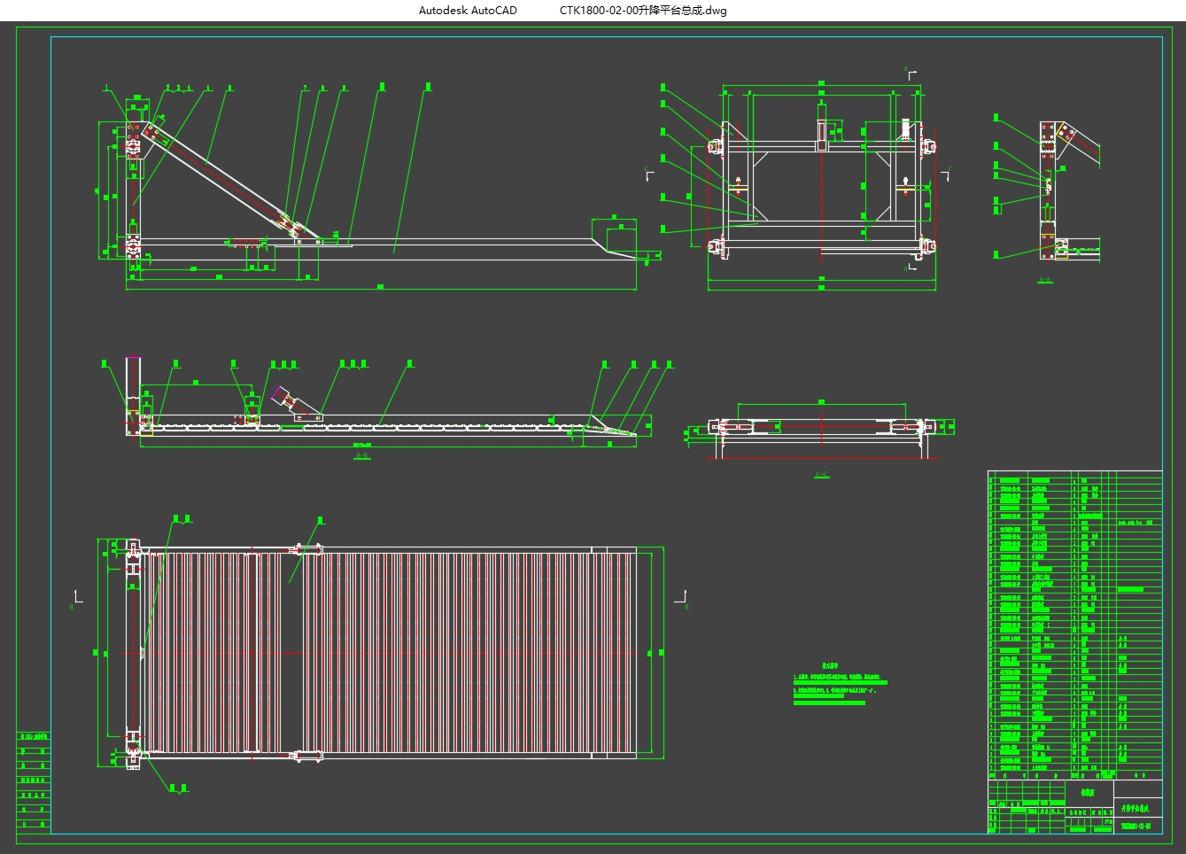Click the parts list table
1186x854 pixels.
point(1075,625)
